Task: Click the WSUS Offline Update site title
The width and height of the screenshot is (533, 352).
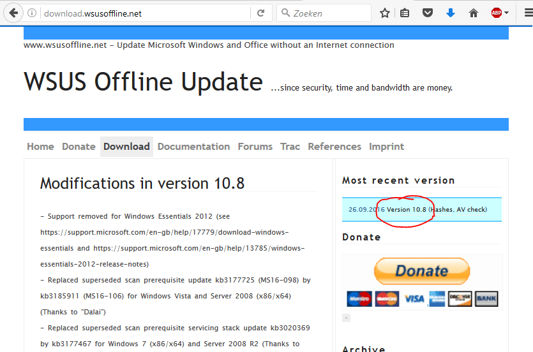Action: pyautogui.click(x=143, y=82)
